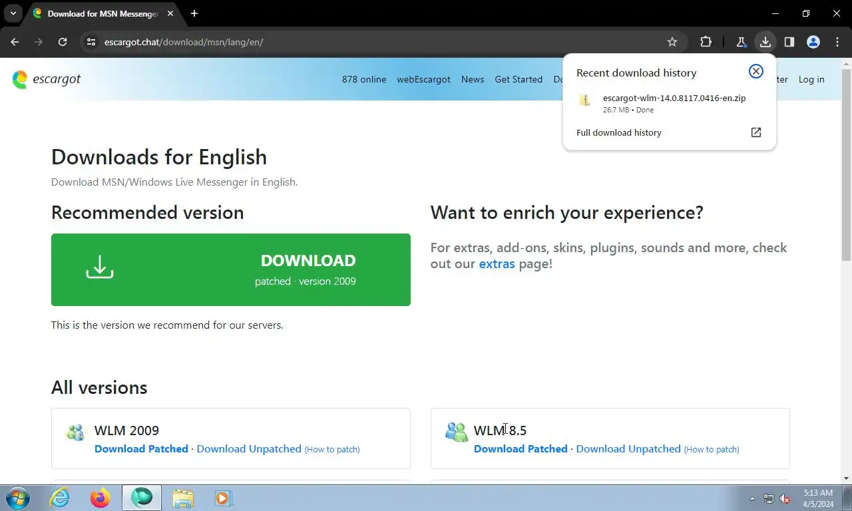Click the escargot logo
This screenshot has width=852, height=511.
(x=47, y=79)
